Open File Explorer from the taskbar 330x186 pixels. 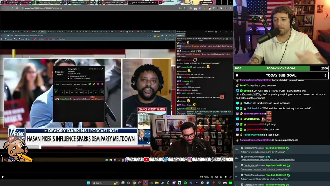click(157, 183)
